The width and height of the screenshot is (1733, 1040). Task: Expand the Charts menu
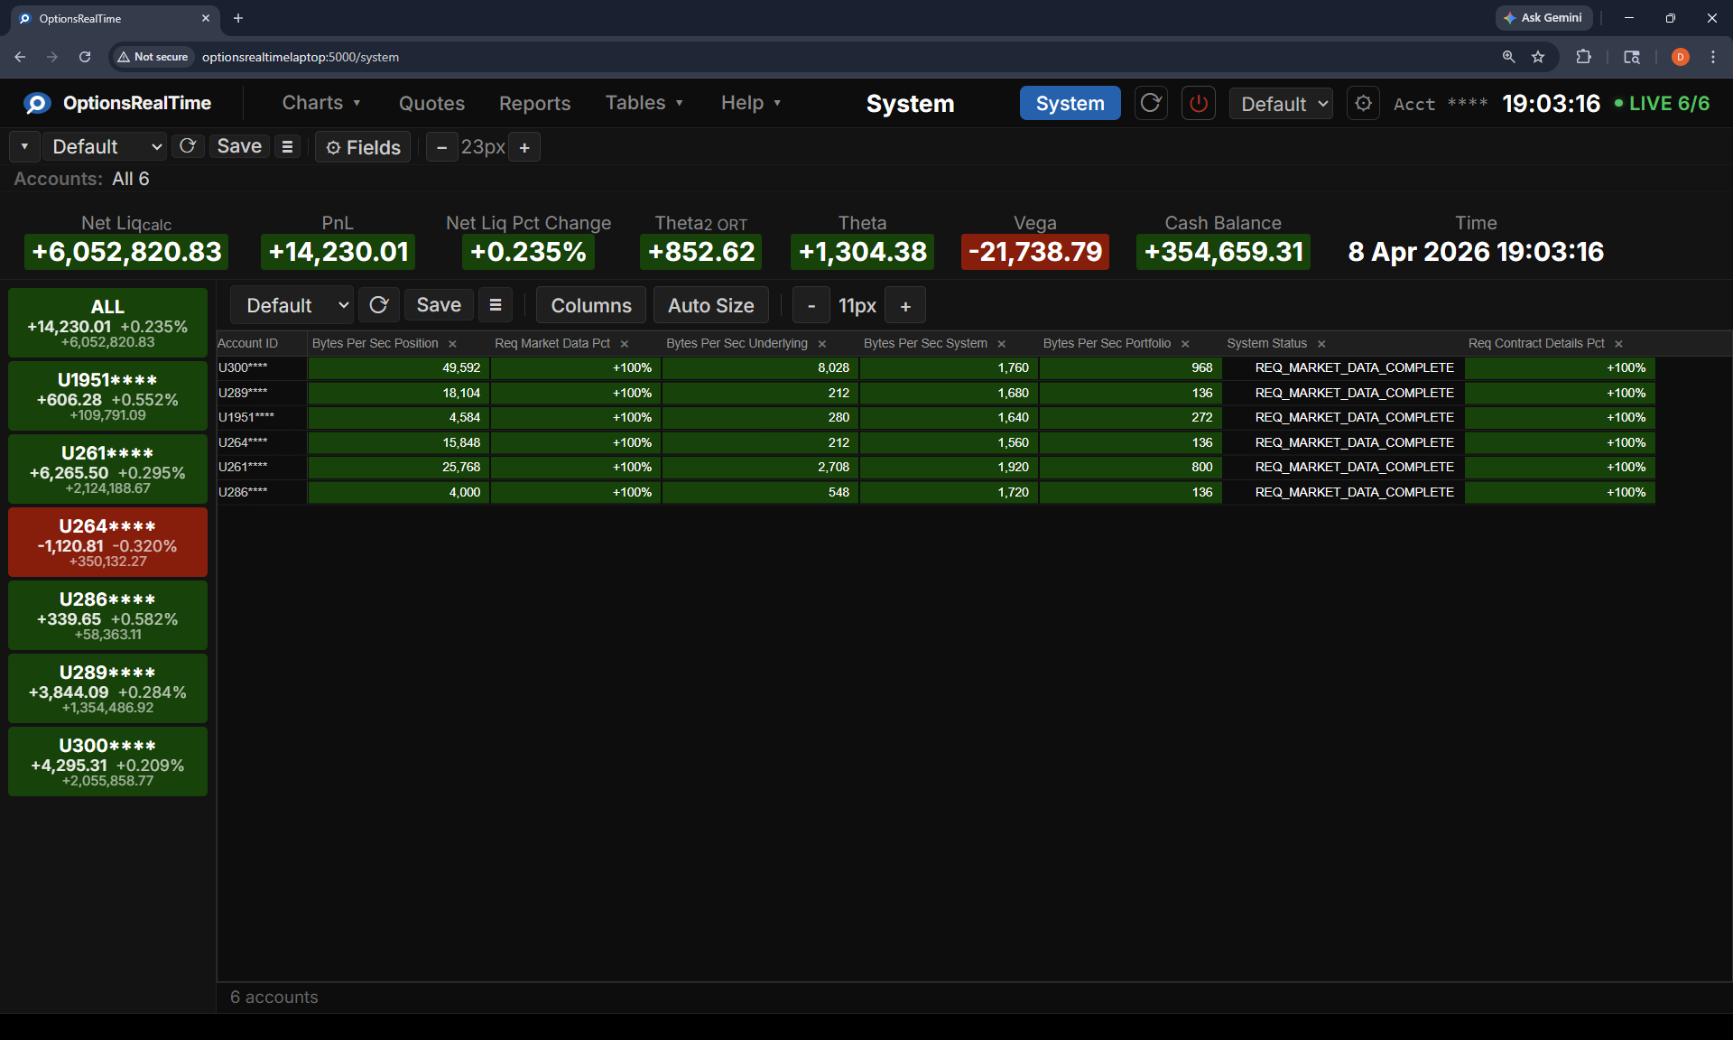click(321, 103)
